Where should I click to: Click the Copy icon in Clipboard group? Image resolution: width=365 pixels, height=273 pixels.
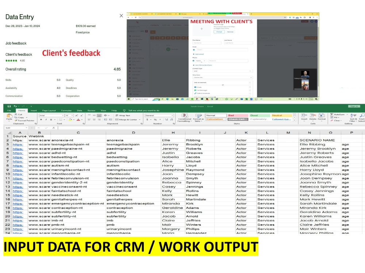(16, 118)
